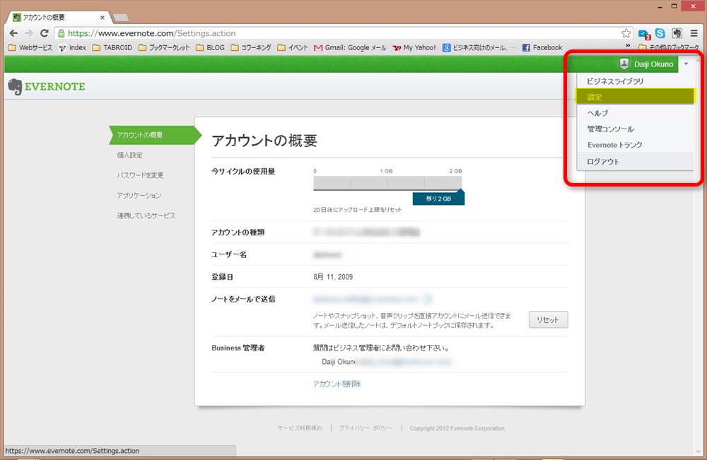The height and width of the screenshot is (460, 707).
Task: Expand the ブックマークレット bookmark folder
Action: [x=164, y=48]
